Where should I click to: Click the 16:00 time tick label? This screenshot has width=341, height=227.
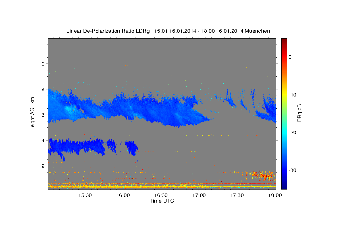123,196
